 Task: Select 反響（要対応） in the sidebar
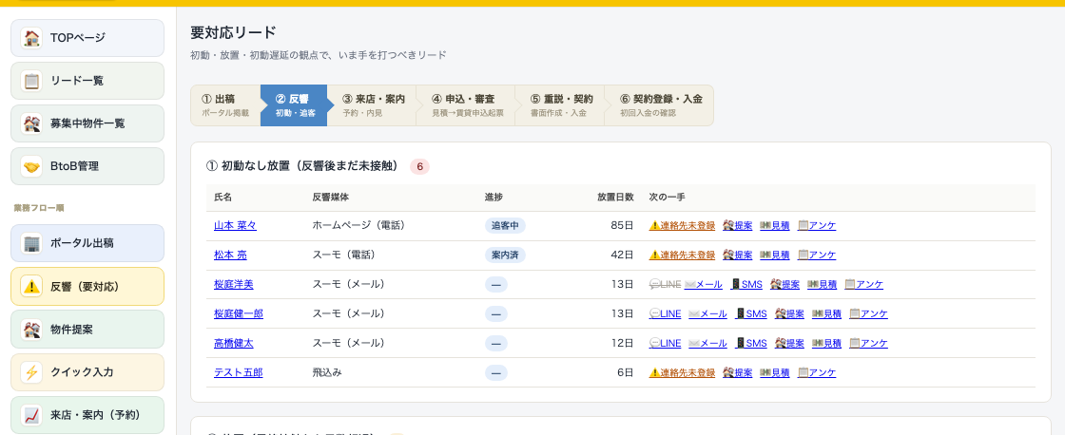pos(87,287)
